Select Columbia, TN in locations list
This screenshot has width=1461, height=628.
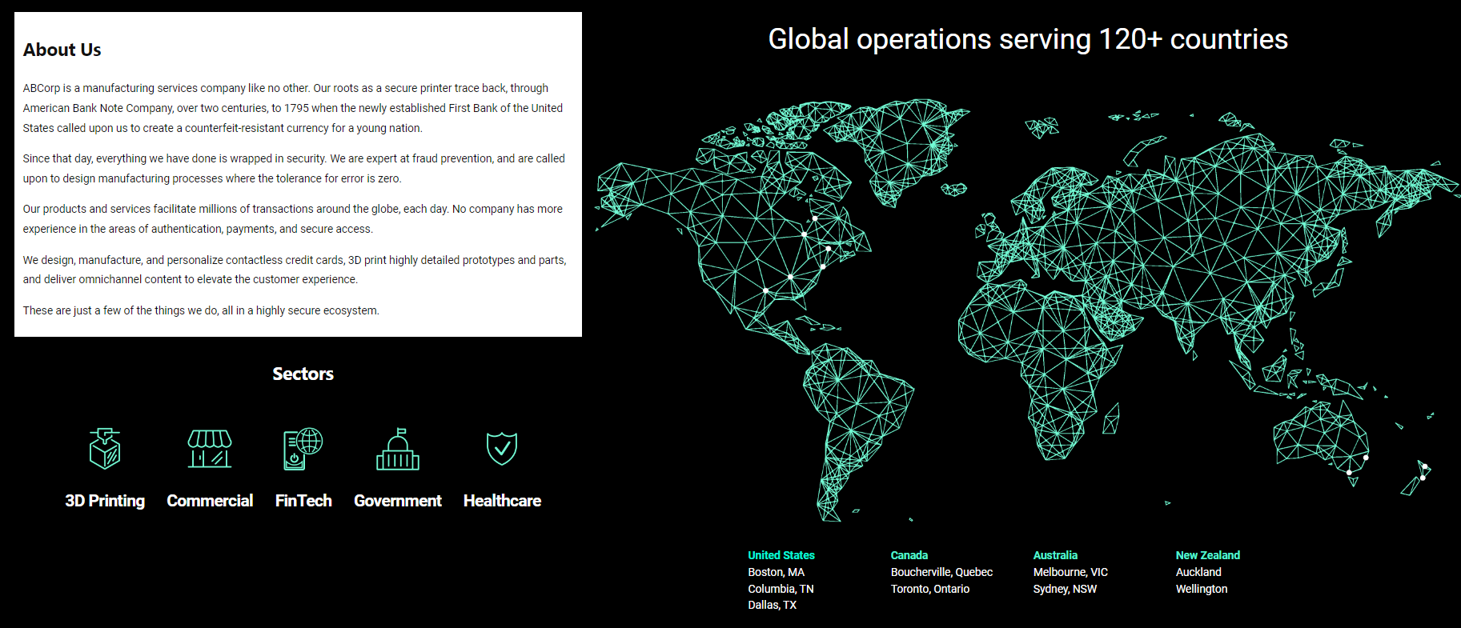click(781, 589)
